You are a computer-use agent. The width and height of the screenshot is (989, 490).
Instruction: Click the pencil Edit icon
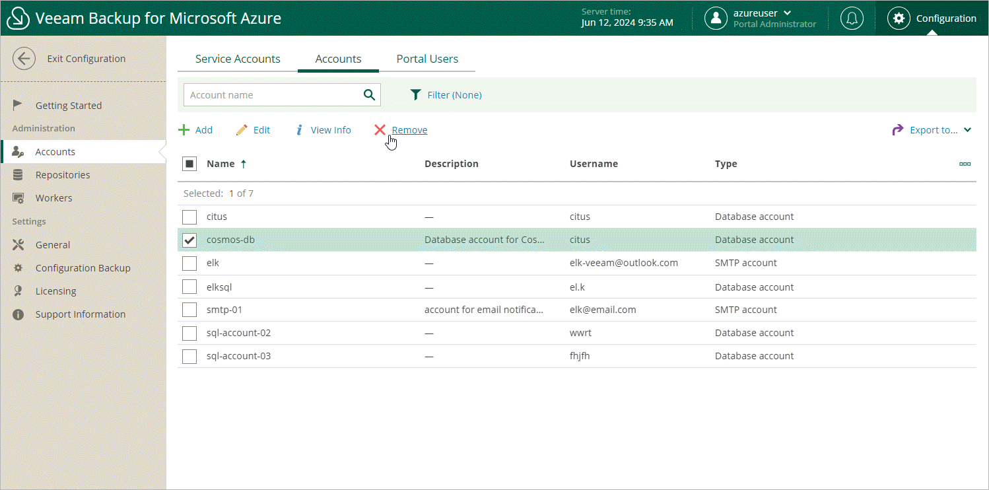click(242, 130)
